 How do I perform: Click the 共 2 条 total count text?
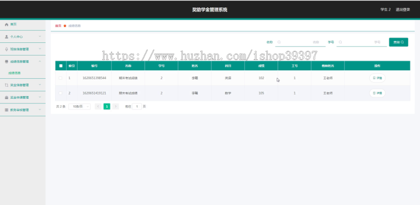coord(61,106)
